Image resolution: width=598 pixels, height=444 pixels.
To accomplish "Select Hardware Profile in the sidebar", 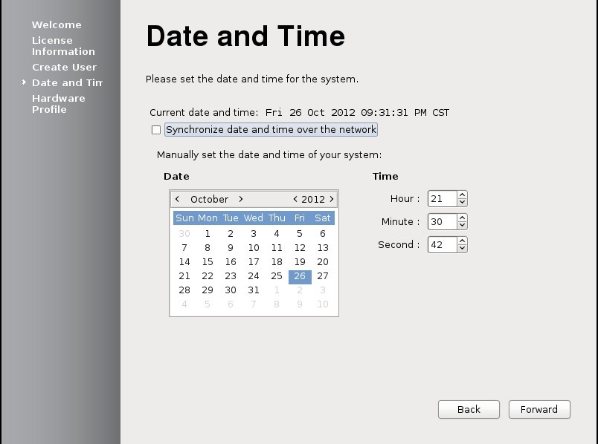I will [58, 103].
